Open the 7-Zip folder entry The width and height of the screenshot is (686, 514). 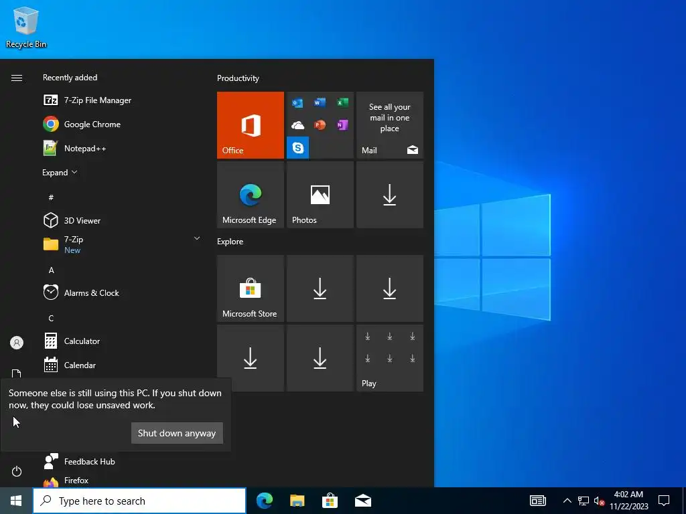pyautogui.click(x=122, y=244)
